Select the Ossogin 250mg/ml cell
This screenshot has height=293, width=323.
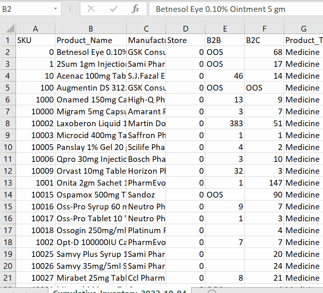(x=91, y=230)
